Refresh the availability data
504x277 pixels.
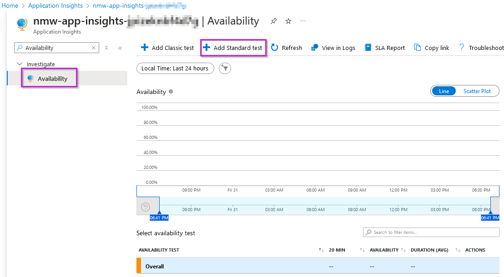(287, 48)
